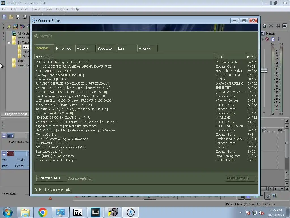Minimize track 1 height button
Image resolution: width=290 pixels, height=218 pixels.
pos(4,135)
